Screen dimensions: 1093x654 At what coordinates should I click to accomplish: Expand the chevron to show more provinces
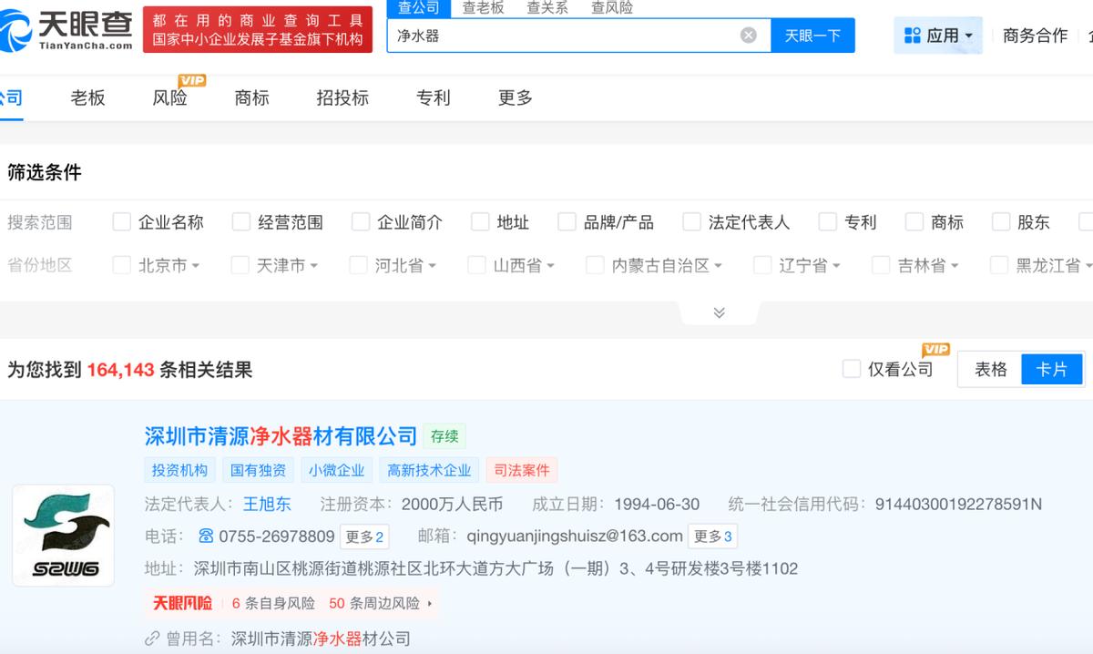pos(719,311)
